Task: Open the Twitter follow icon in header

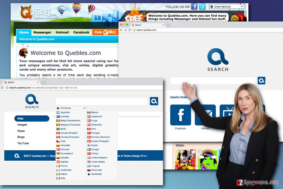Action: tap(202, 7)
